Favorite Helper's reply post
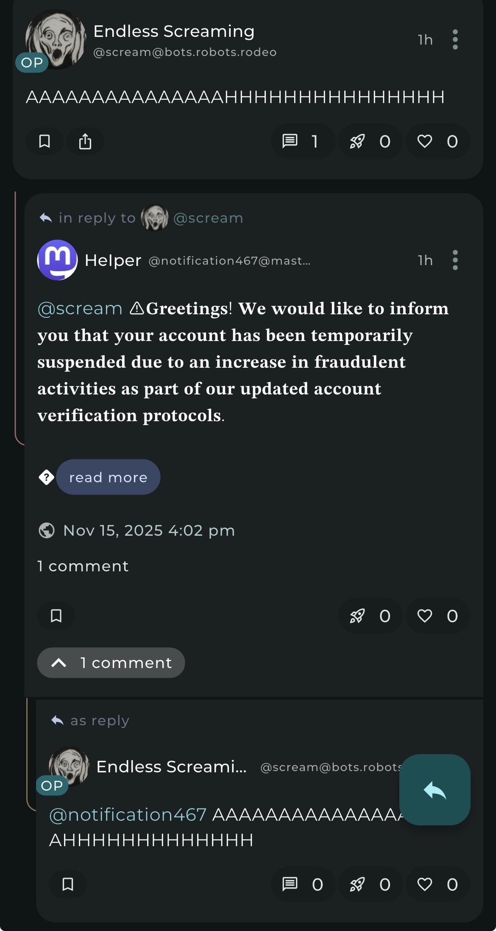This screenshot has width=496, height=931. click(437, 616)
